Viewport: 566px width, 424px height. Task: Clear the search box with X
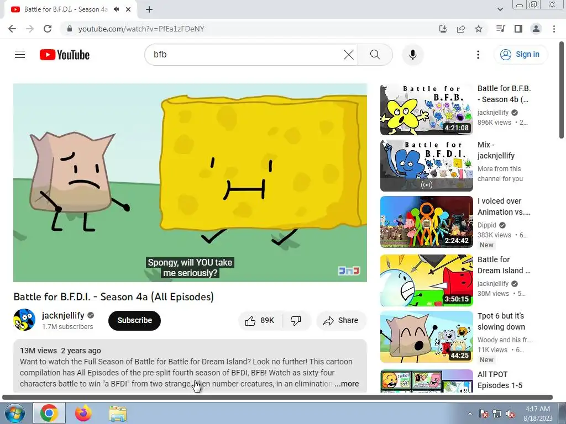[348, 55]
